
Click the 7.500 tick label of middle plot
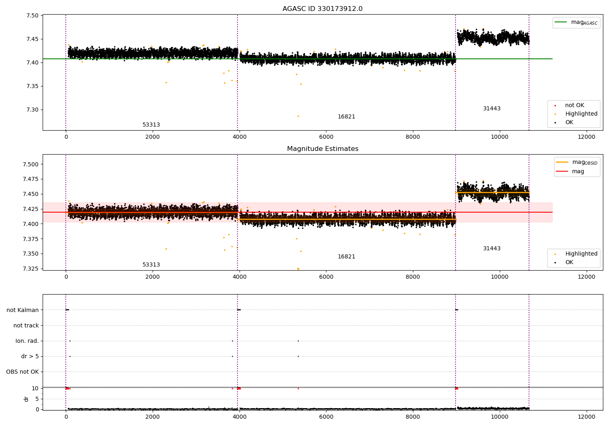30,165
